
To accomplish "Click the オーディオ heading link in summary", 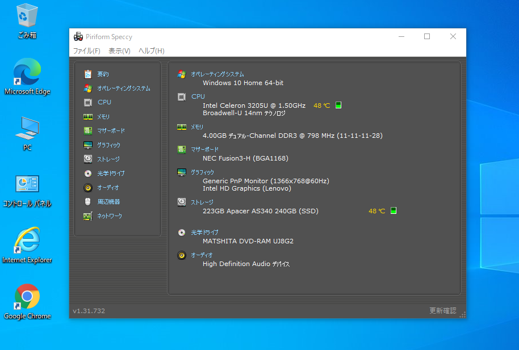I will tap(202, 255).
